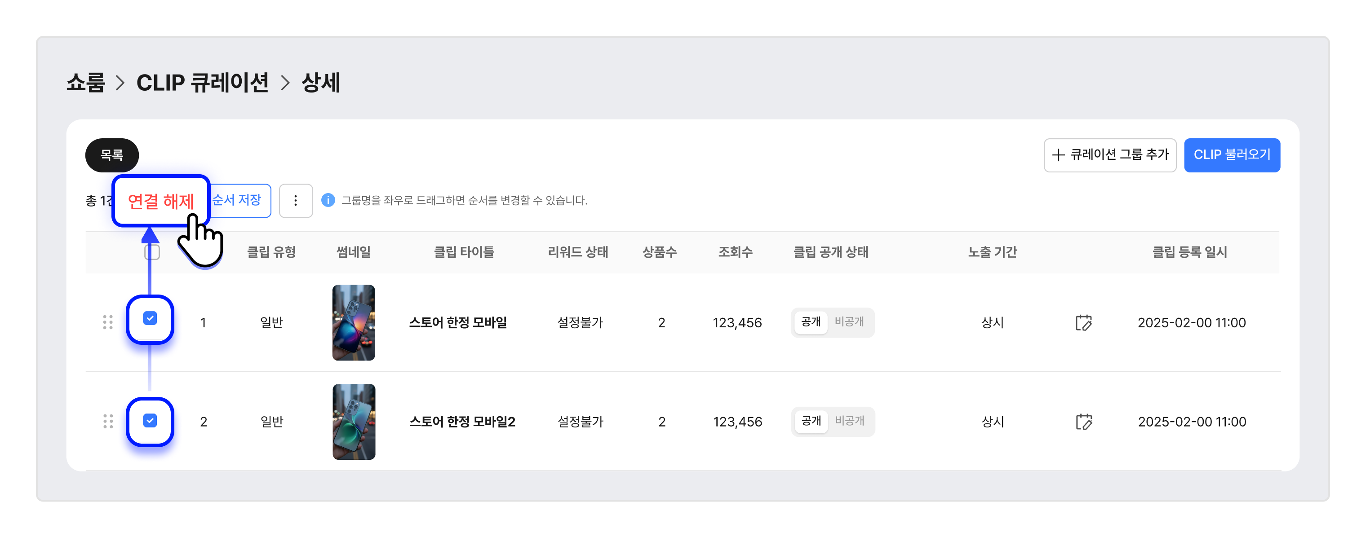Switch to the 목록 tab
Image resolution: width=1366 pixels, height=537 pixels.
112,155
